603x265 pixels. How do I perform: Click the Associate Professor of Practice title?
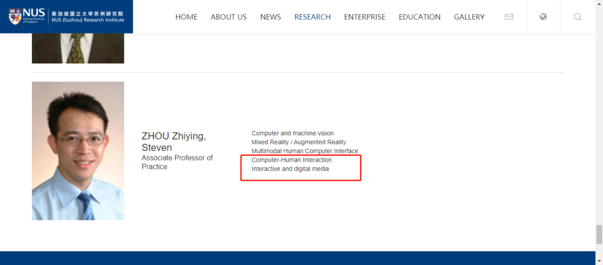(177, 162)
